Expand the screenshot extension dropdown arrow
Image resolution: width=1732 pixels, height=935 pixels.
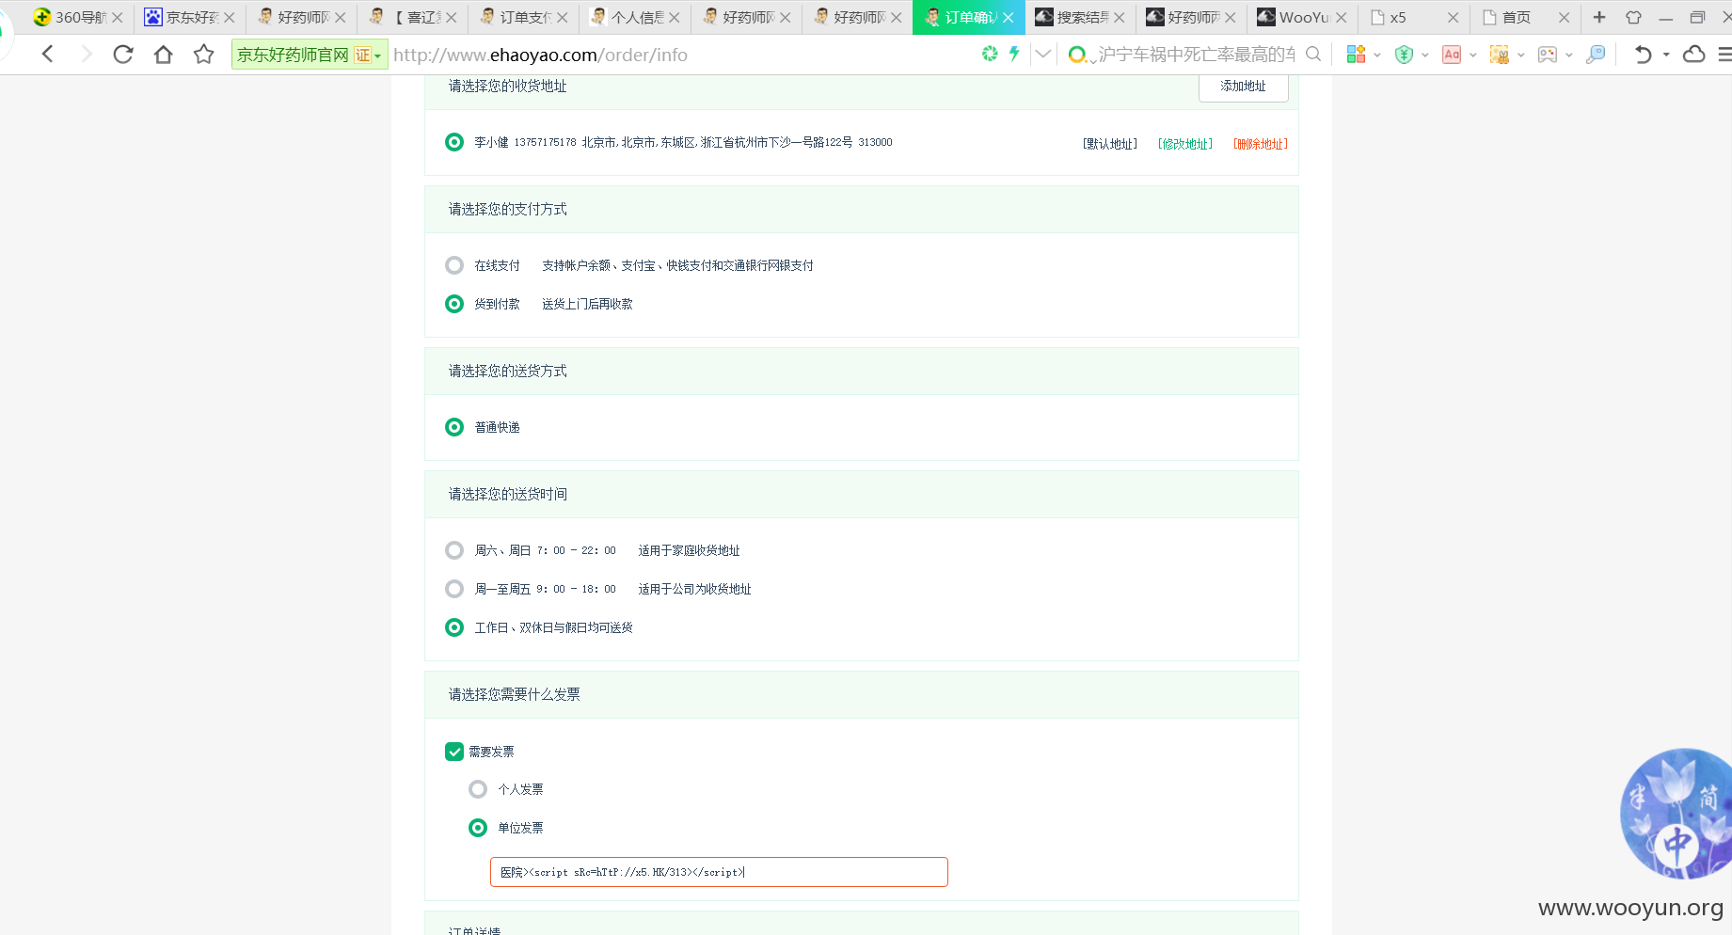coord(1521,55)
